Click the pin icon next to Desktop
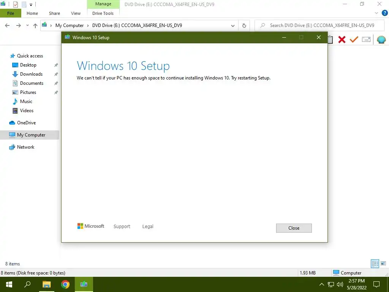389x292 pixels. (56, 65)
